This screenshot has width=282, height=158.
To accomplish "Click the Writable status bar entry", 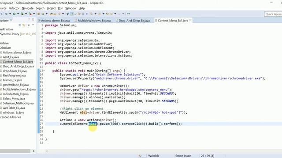I will point(154,156).
